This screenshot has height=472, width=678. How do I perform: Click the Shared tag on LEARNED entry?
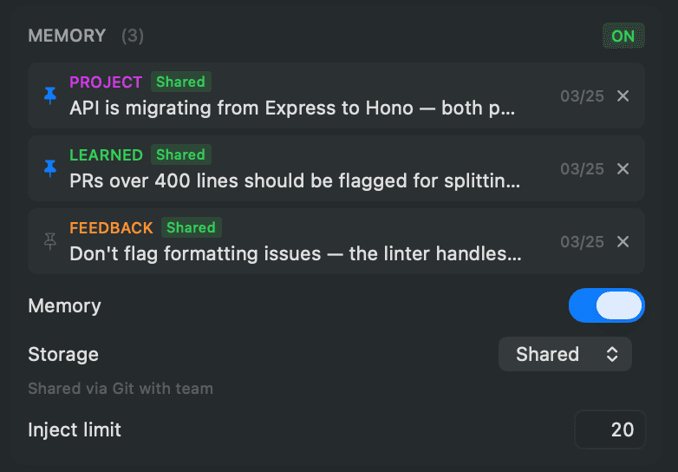point(180,155)
